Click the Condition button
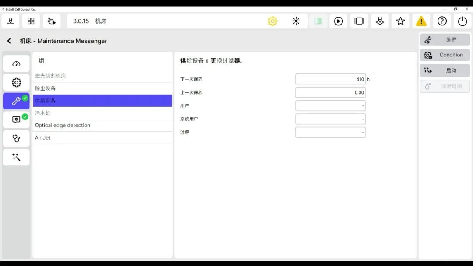The image size is (473, 266). coord(445,55)
